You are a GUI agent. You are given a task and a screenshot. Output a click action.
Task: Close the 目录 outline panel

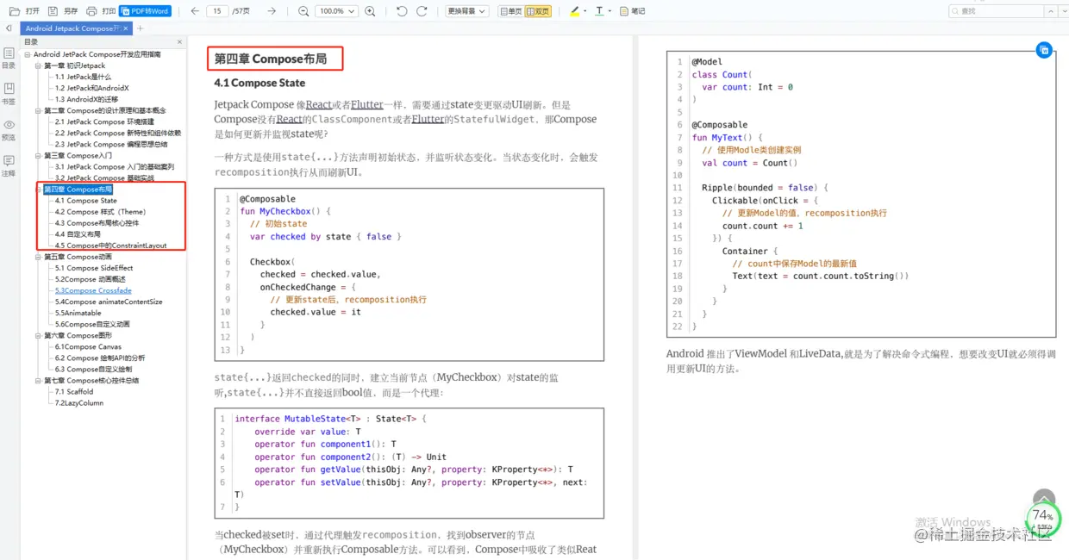[179, 41]
